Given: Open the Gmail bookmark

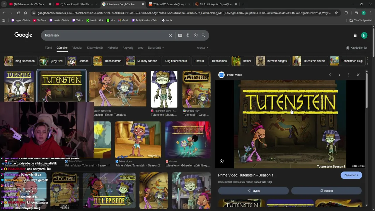Looking at the screenshot, I should (x=123, y=21).
